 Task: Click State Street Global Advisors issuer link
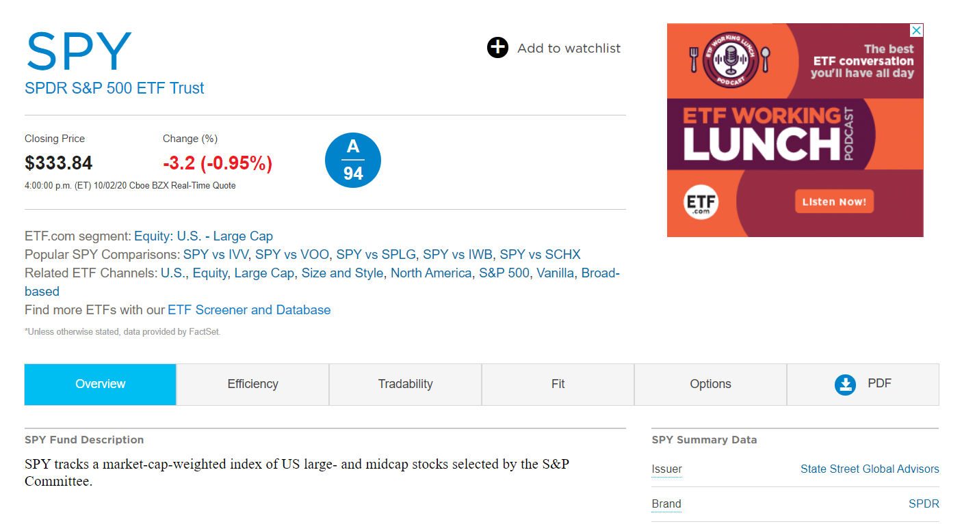870,469
